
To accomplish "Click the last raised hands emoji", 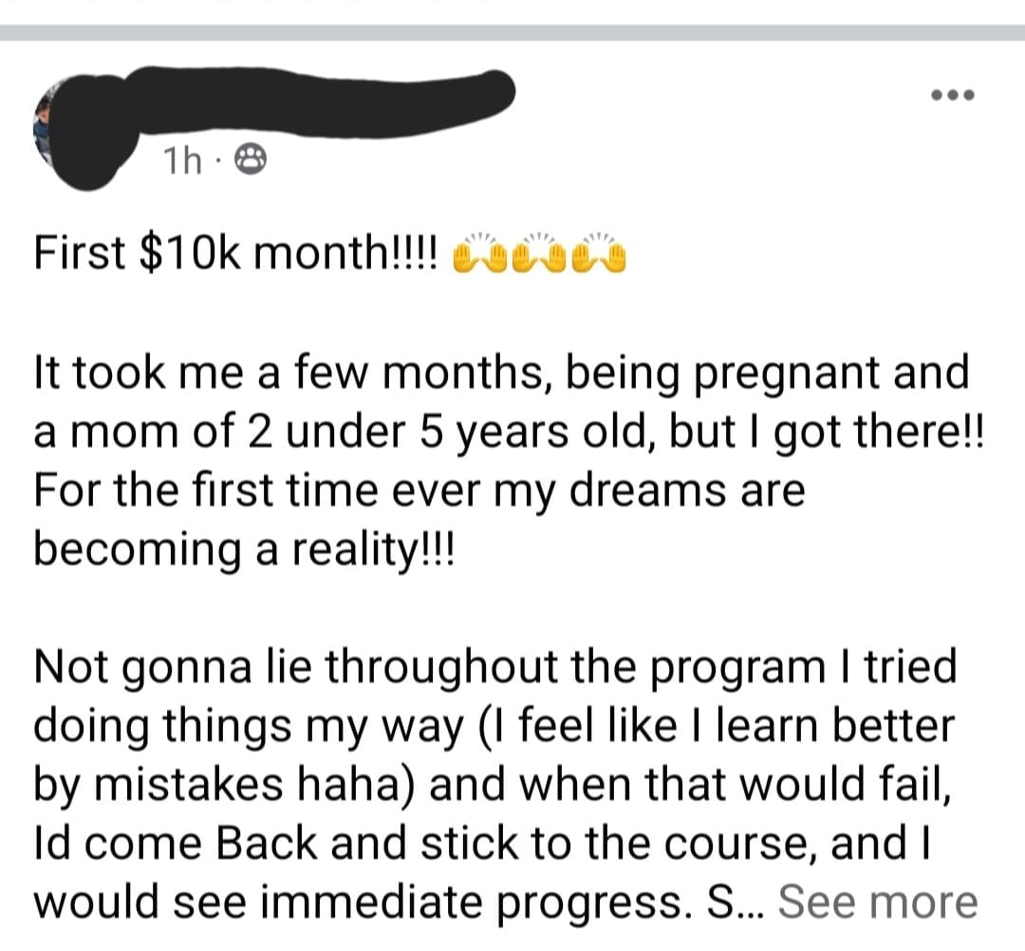I will tap(598, 253).
